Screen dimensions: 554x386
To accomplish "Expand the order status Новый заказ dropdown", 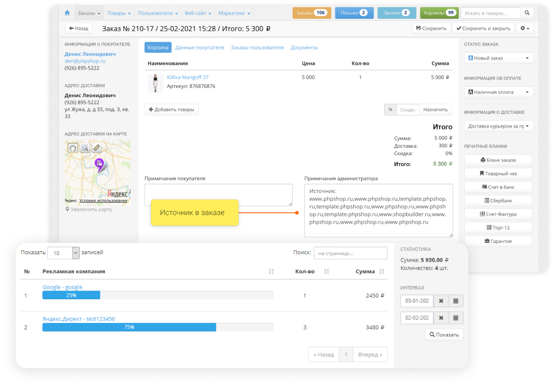I will coord(499,58).
